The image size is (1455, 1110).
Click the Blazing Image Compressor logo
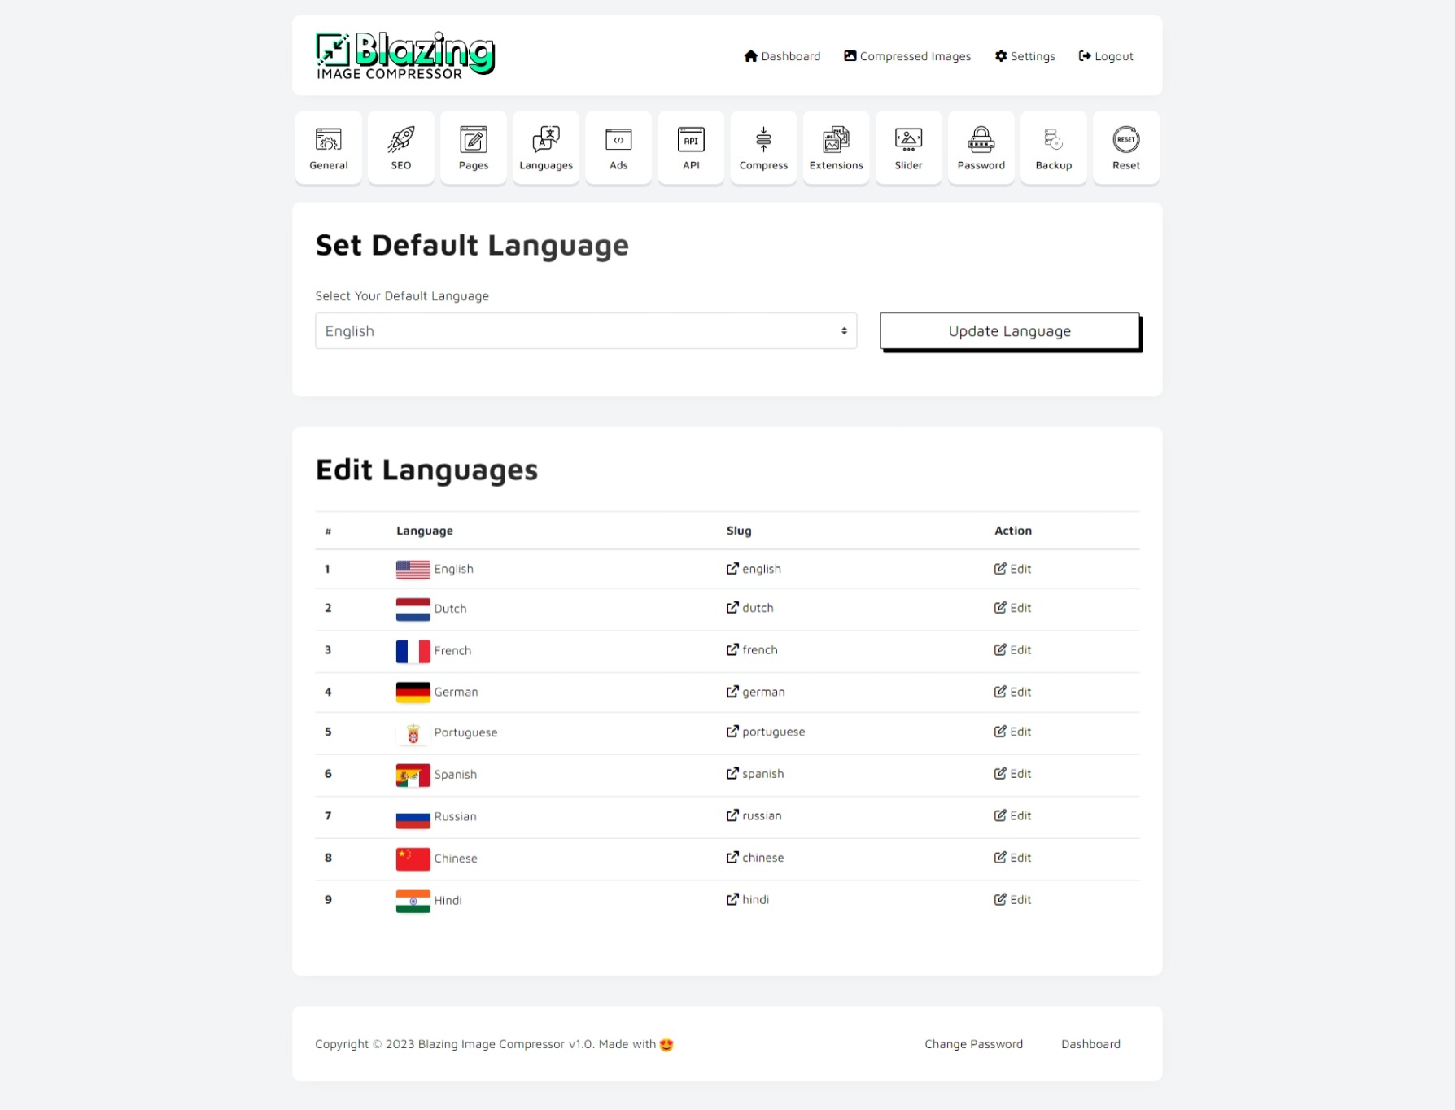[x=405, y=55]
